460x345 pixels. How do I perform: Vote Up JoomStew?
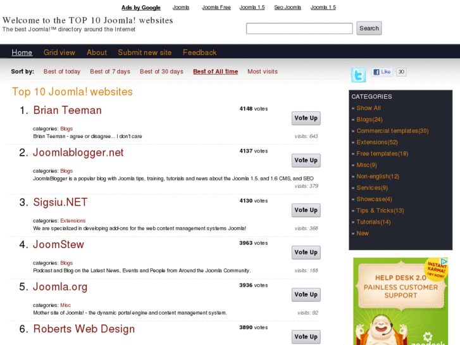(x=306, y=253)
